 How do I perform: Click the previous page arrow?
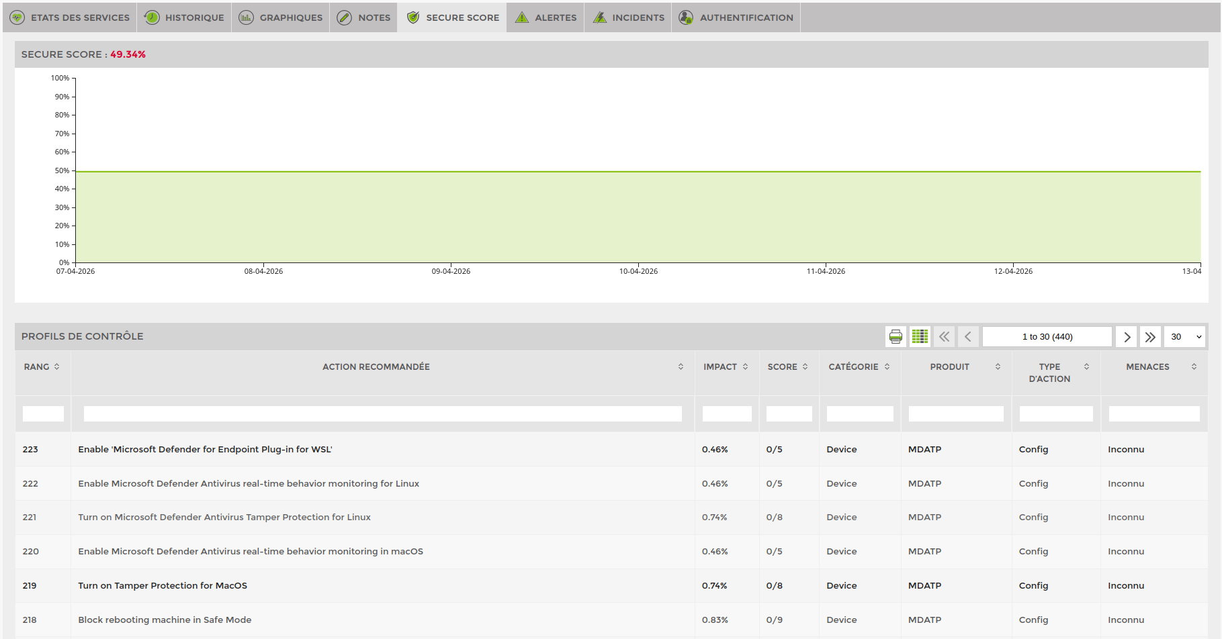pyautogui.click(x=968, y=337)
